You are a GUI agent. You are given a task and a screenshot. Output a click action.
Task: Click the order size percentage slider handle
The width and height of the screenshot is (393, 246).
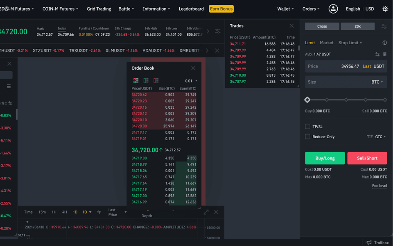[x=307, y=100]
